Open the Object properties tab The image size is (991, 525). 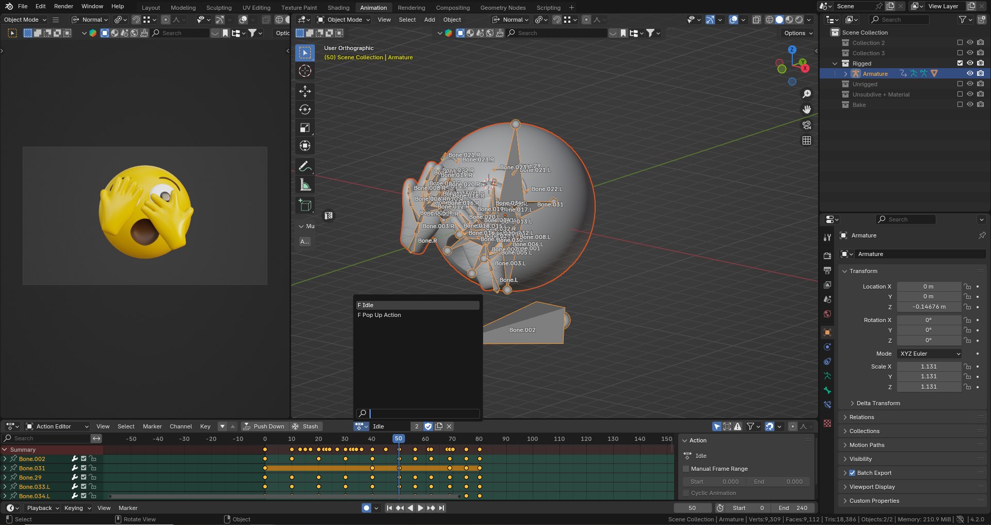[827, 332]
